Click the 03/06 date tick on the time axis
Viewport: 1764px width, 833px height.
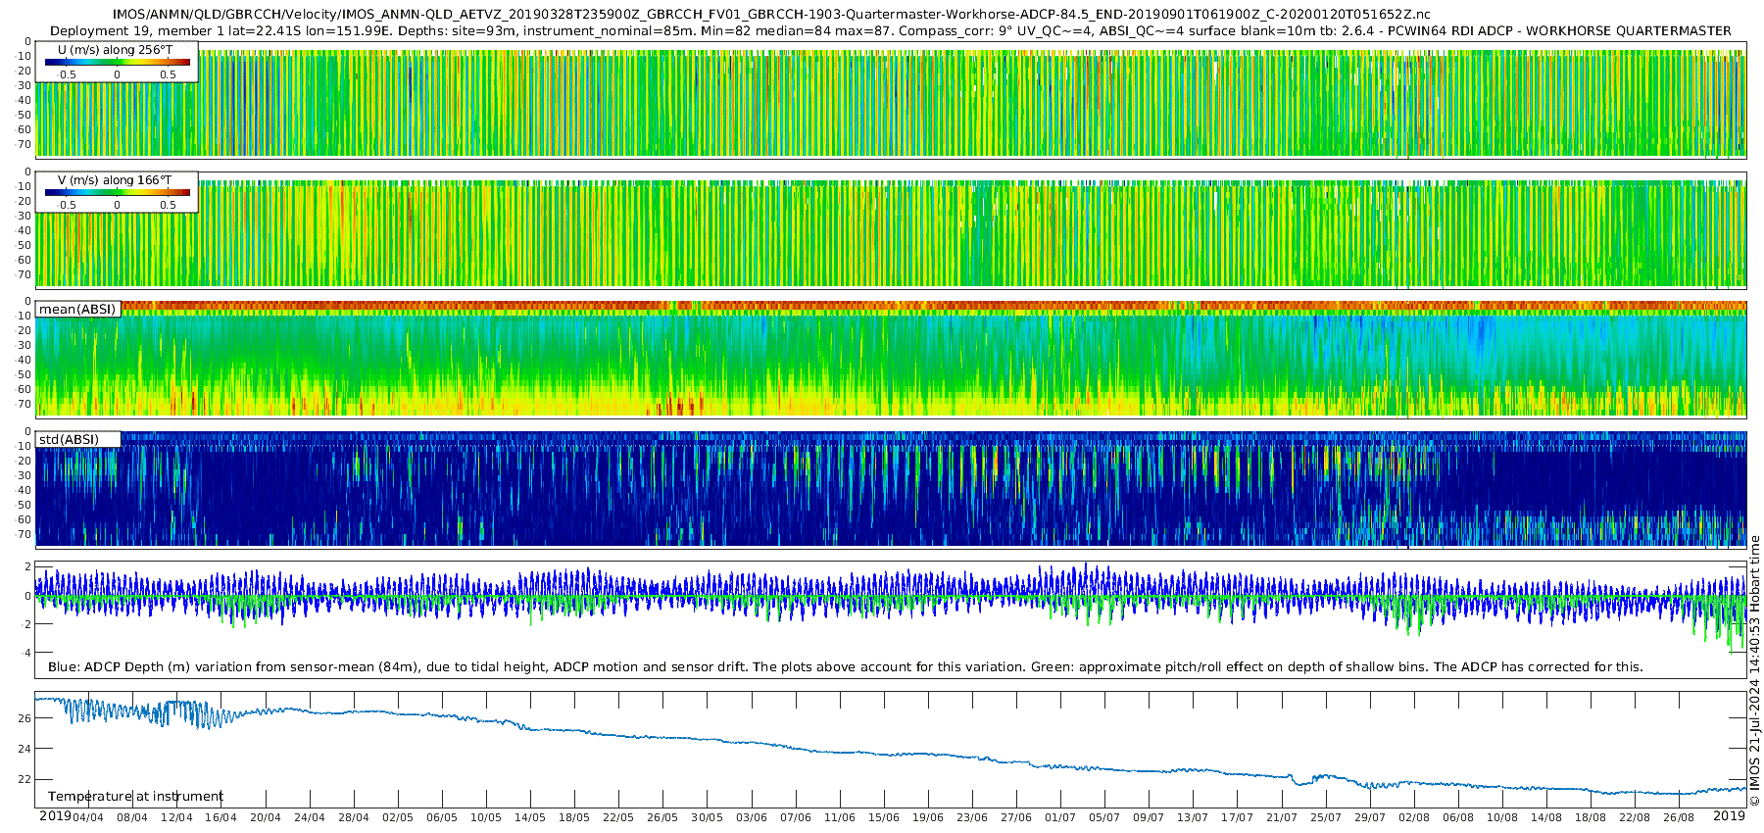pyautogui.click(x=752, y=817)
